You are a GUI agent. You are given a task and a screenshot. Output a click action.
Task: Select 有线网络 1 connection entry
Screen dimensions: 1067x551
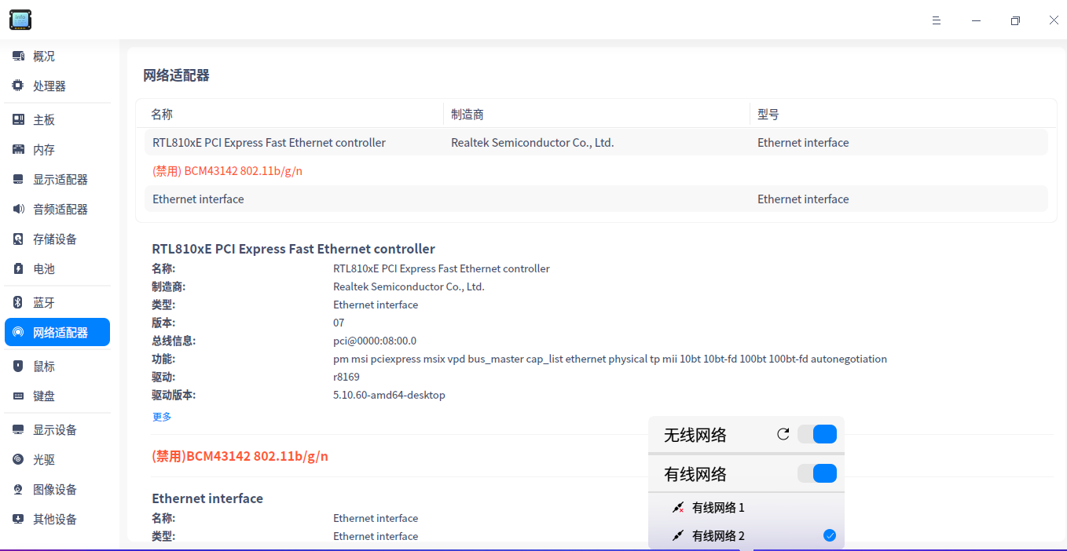(x=746, y=508)
